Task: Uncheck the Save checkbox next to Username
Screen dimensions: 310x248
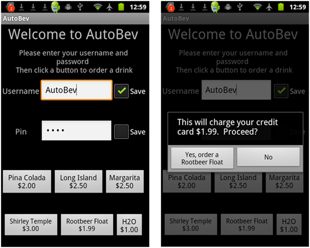Action: pyautogui.click(x=121, y=91)
